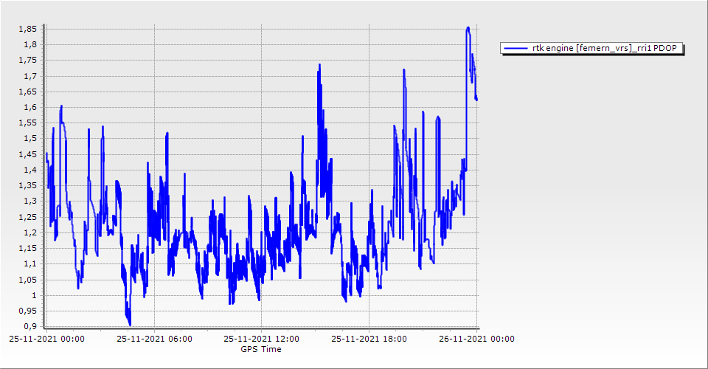Select the 25-11-2021 12:00 axis label
Screen dimensions: 708x369
click(262, 339)
